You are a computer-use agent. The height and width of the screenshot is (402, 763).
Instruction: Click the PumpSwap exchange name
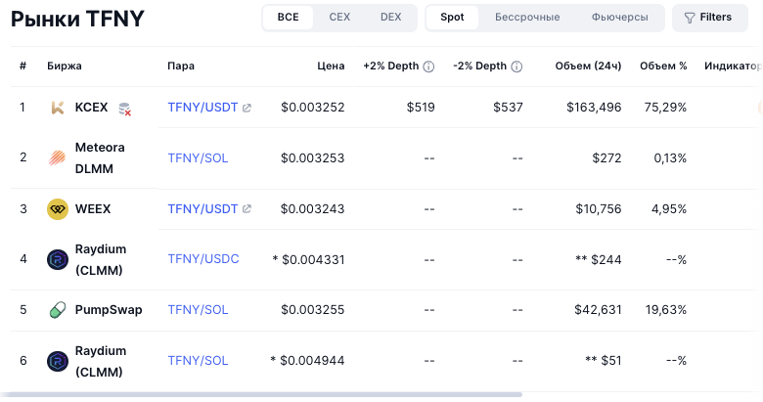tap(109, 309)
